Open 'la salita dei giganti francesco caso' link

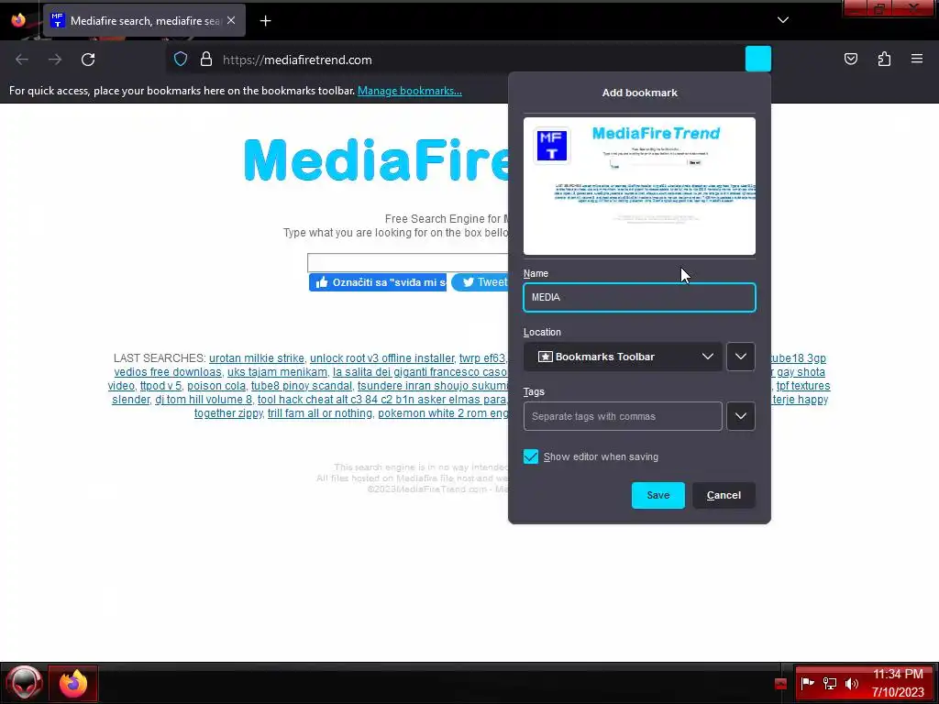(420, 372)
